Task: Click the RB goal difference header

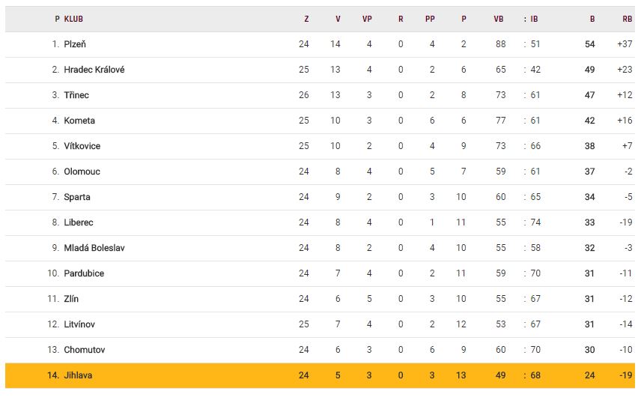Action: coord(627,19)
